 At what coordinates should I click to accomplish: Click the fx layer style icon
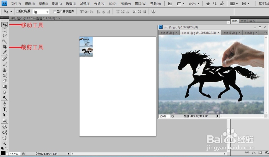(x=254, y=152)
